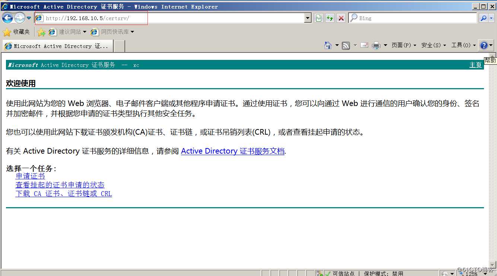Image resolution: width=497 pixels, height=276 pixels.
Task: Expand the Print options dropdown arrow
Action: (385, 45)
